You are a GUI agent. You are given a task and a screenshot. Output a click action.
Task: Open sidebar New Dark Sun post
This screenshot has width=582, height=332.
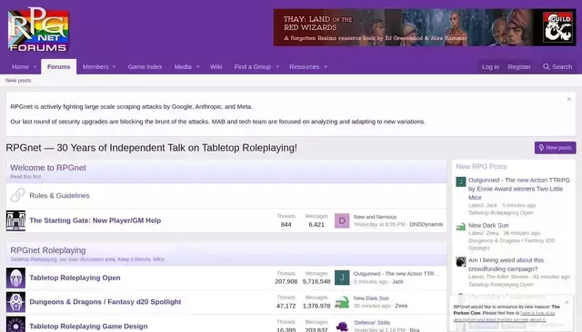488,225
